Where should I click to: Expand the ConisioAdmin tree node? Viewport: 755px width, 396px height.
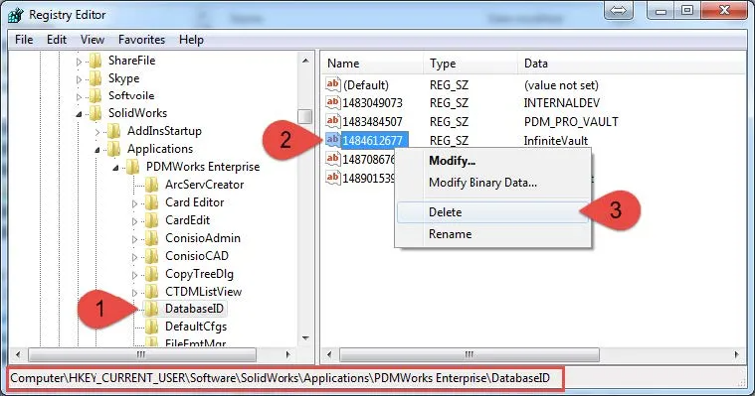(135, 239)
